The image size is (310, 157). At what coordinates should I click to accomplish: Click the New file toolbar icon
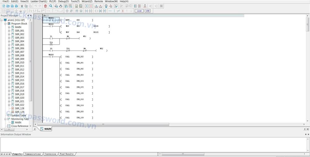click(x=4, y=6)
